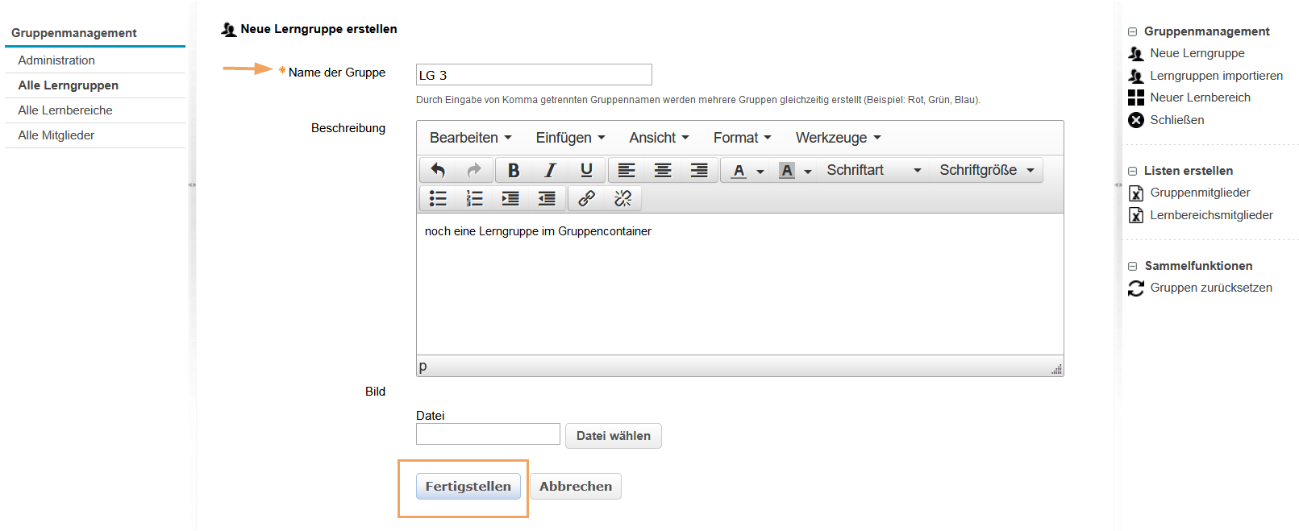Open the Neue Lerngruppe link
This screenshot has height=531, width=1299.
pos(1197,53)
